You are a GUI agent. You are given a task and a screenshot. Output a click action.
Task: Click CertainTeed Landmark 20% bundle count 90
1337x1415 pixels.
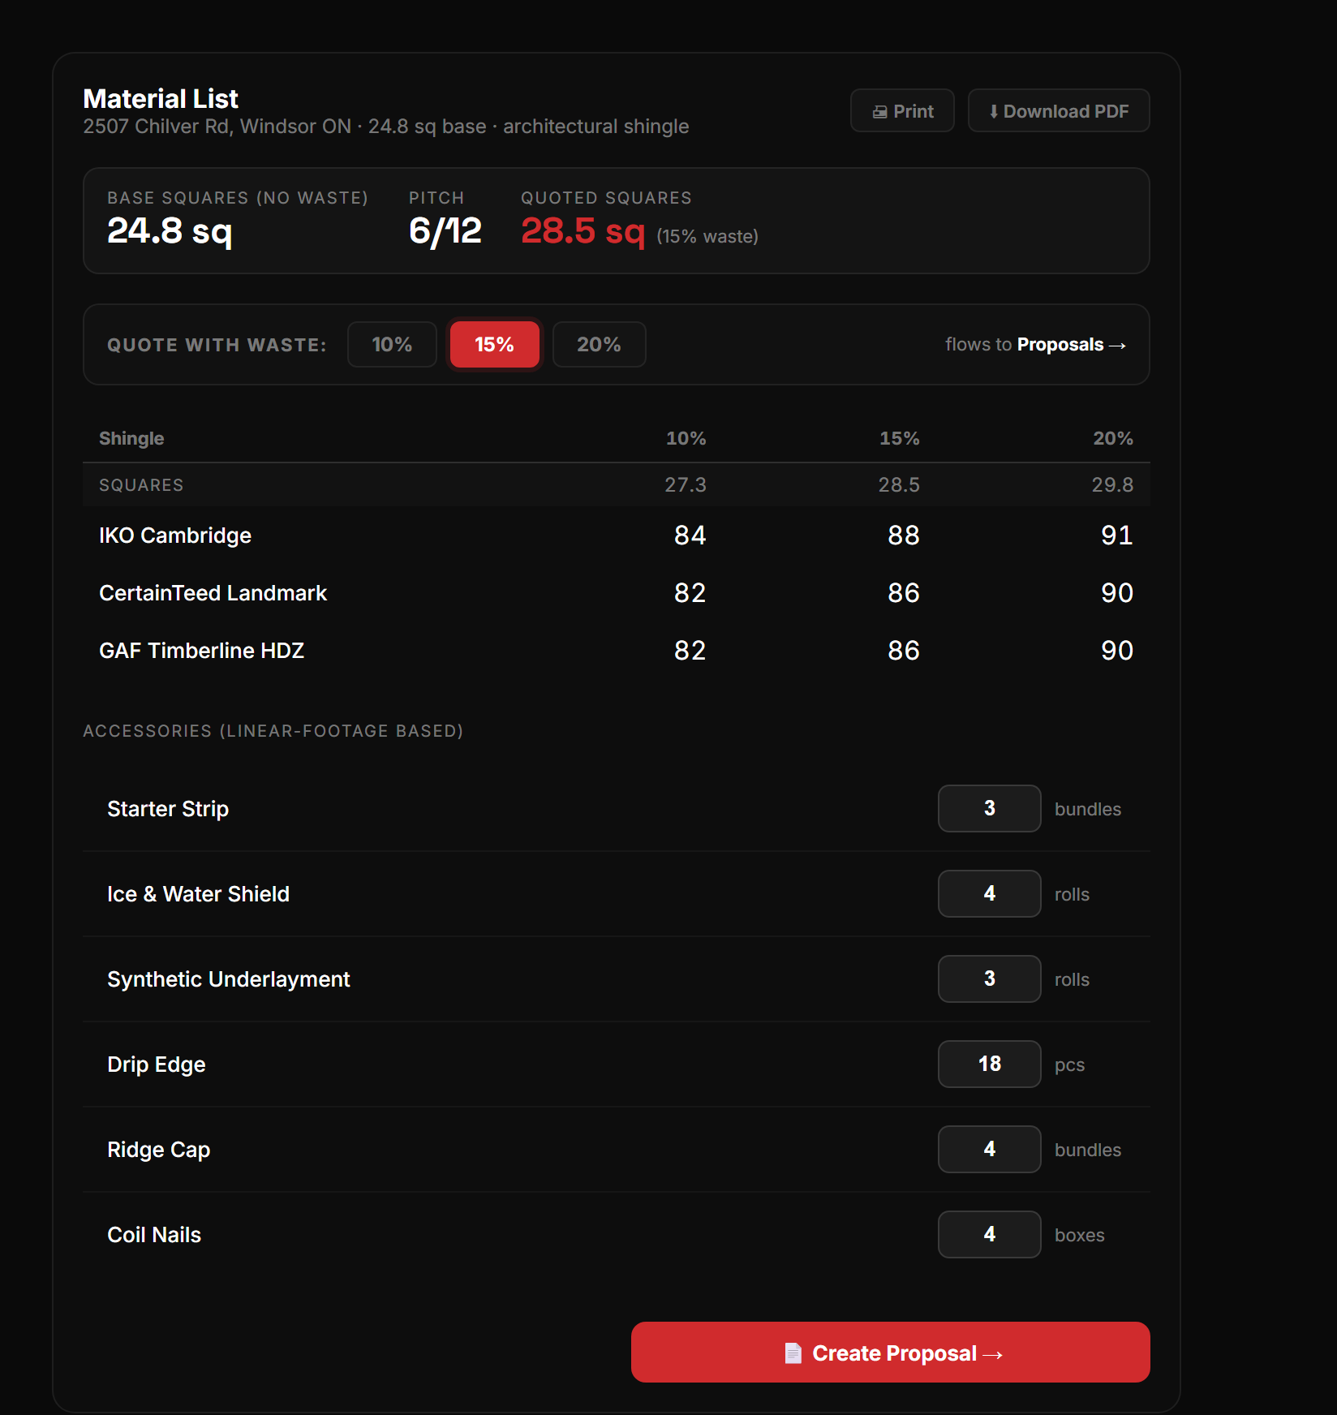pyautogui.click(x=1117, y=593)
